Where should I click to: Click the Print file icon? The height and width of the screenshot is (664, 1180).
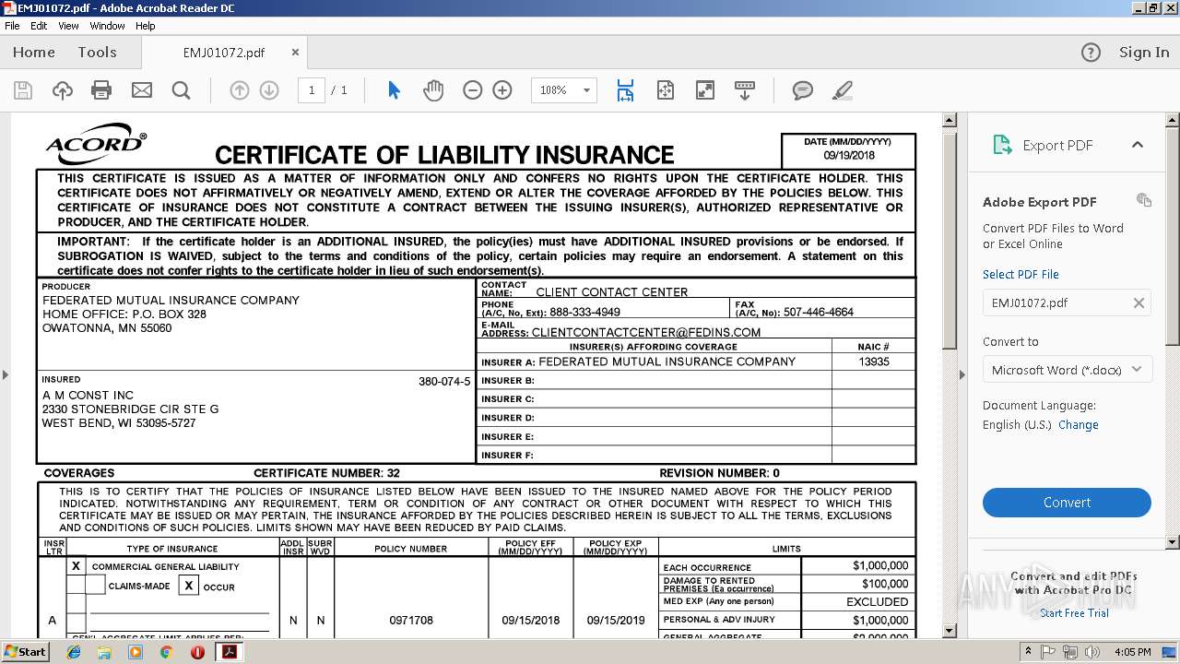[x=101, y=90]
